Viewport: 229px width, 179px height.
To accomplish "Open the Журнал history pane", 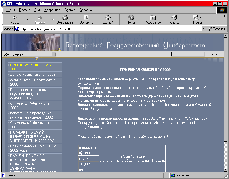I will [x=174, y=19].
